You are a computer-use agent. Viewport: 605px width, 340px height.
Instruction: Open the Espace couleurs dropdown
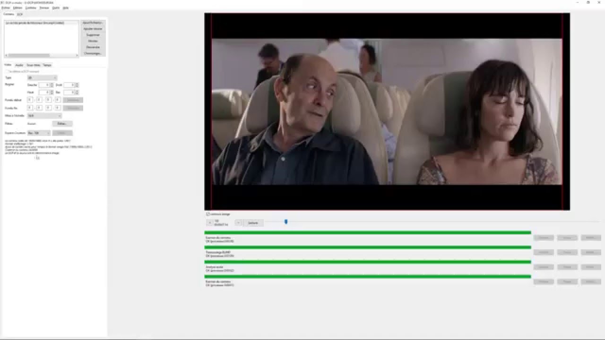(x=39, y=133)
